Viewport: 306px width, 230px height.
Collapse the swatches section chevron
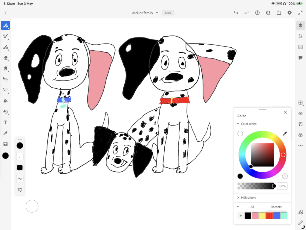click(x=238, y=207)
